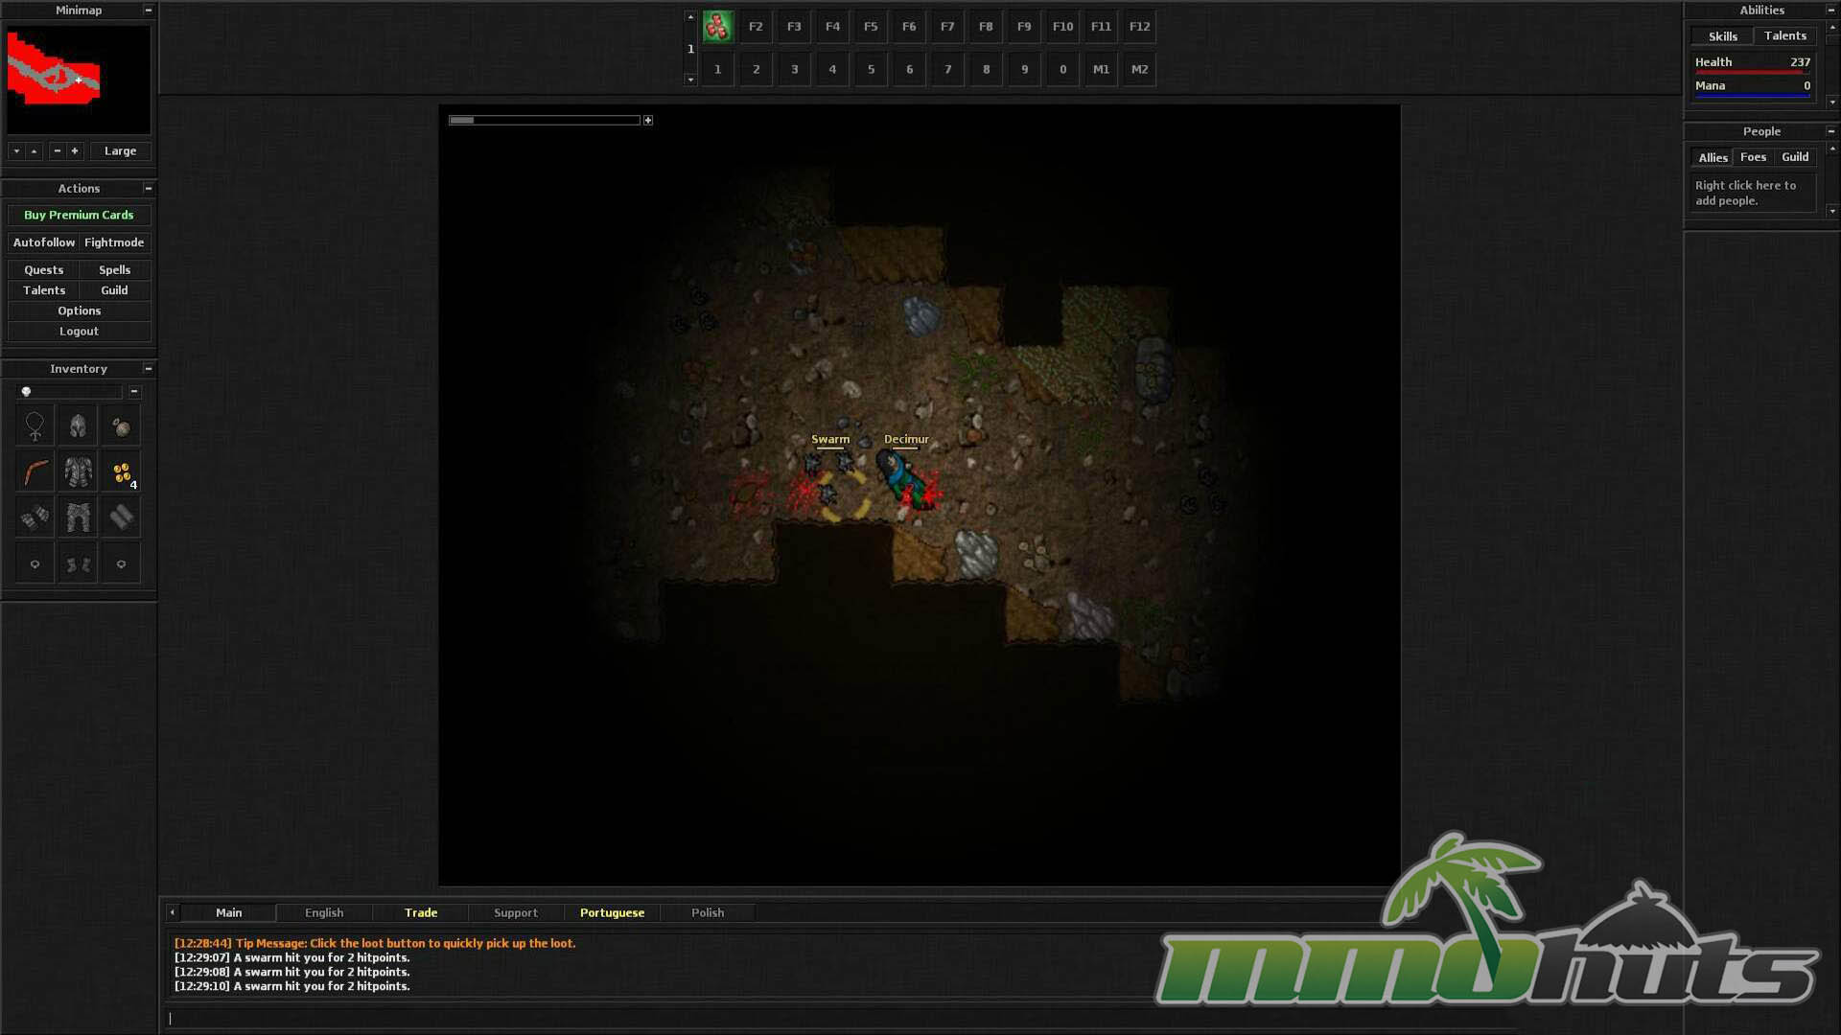Image resolution: width=1841 pixels, height=1035 pixels.
Task: Click the gloves slot in inventory
Action: (35, 517)
